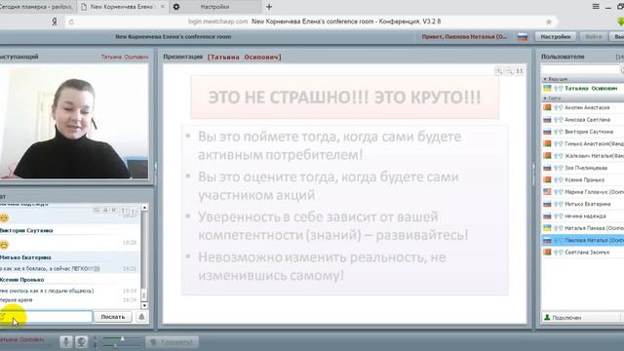Close the New Корнеичева Елена tab

pyautogui.click(x=163, y=7)
